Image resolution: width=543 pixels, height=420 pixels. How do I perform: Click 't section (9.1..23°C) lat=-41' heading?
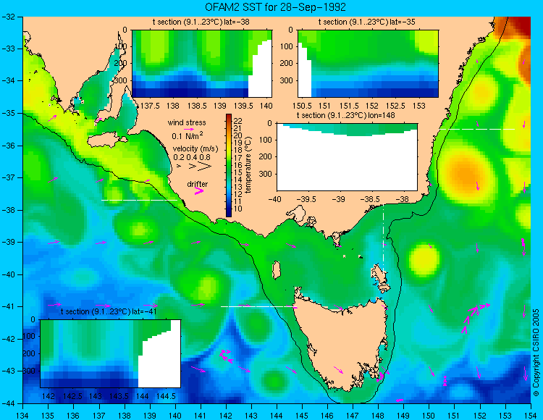click(x=109, y=311)
